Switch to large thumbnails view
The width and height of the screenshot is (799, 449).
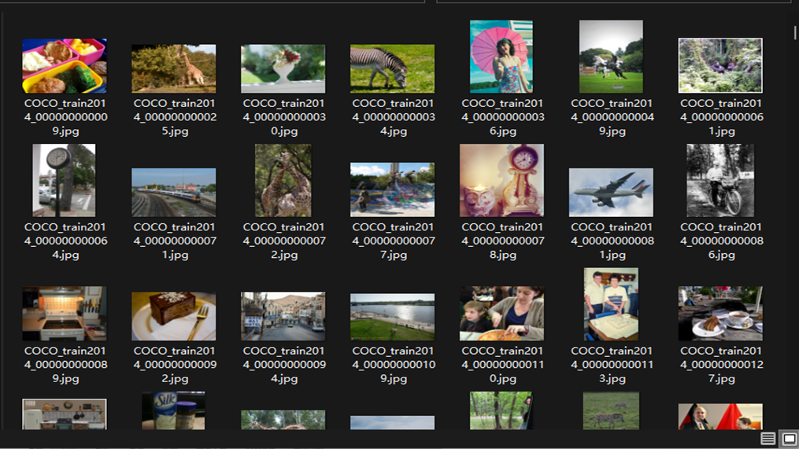point(789,439)
